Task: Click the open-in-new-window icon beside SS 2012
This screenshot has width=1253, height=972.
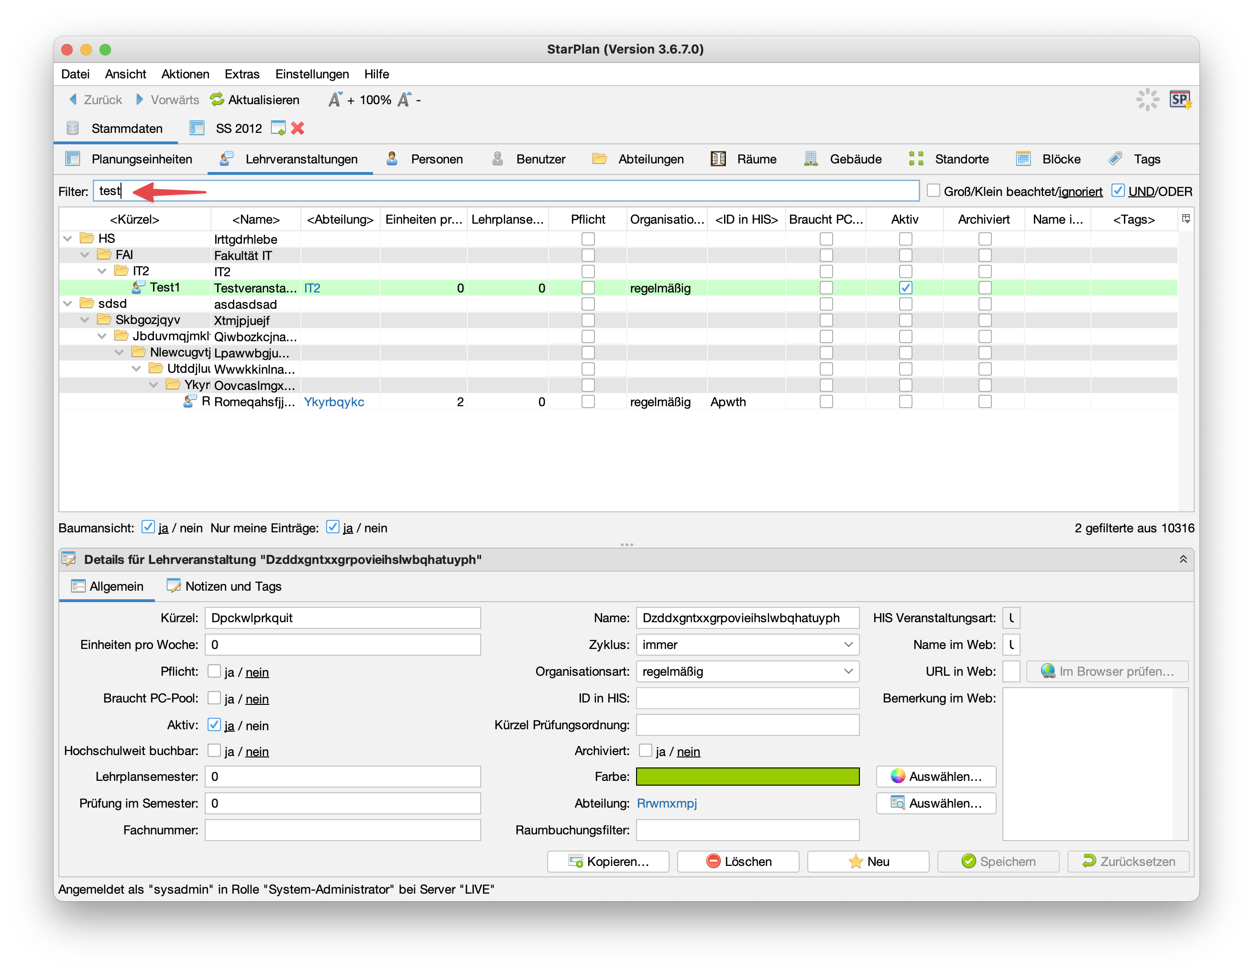Action: [x=278, y=129]
